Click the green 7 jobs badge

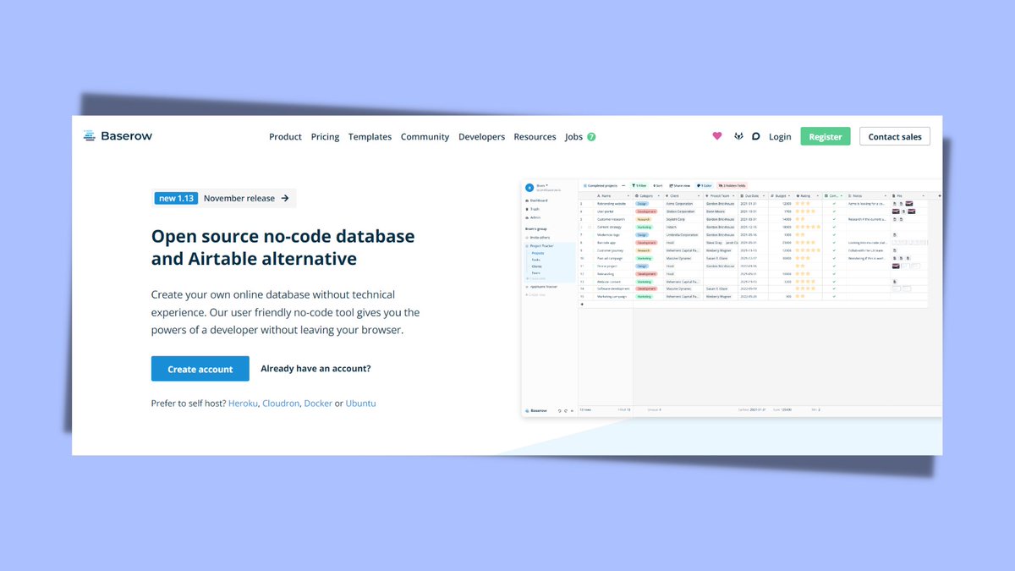coord(591,136)
